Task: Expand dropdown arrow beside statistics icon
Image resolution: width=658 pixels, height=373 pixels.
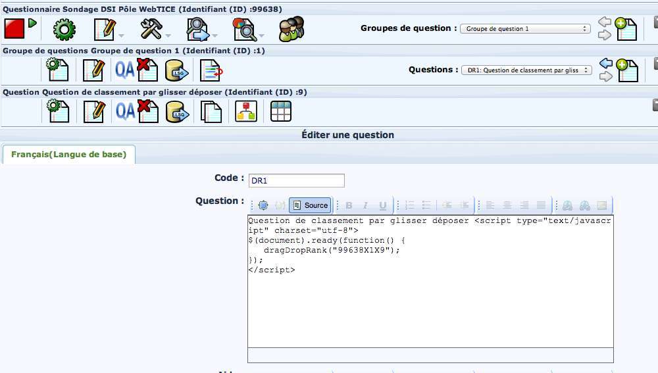Action: 261,36
